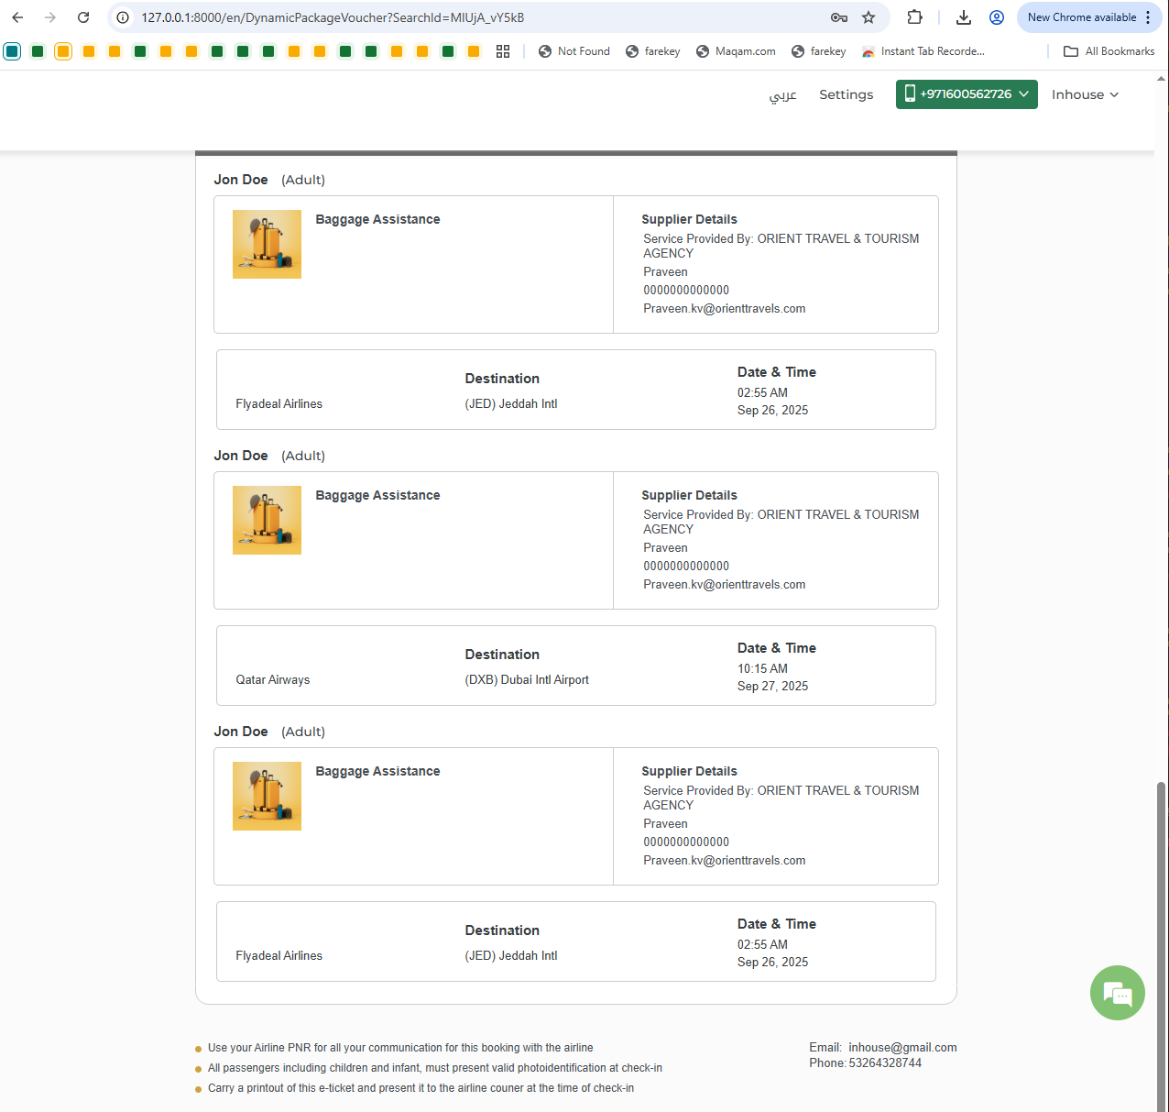View site information icon in address bar

click(123, 17)
